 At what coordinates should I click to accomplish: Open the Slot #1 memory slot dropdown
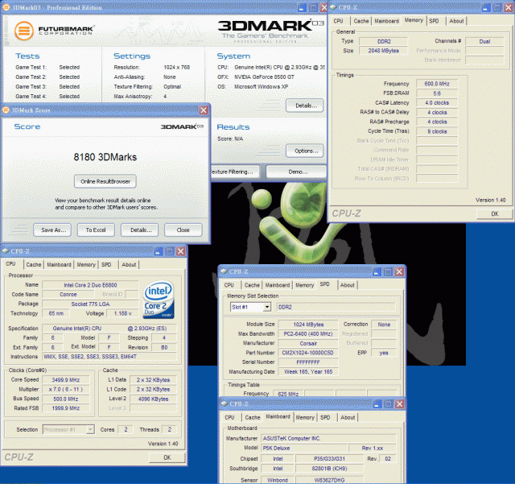[267, 307]
